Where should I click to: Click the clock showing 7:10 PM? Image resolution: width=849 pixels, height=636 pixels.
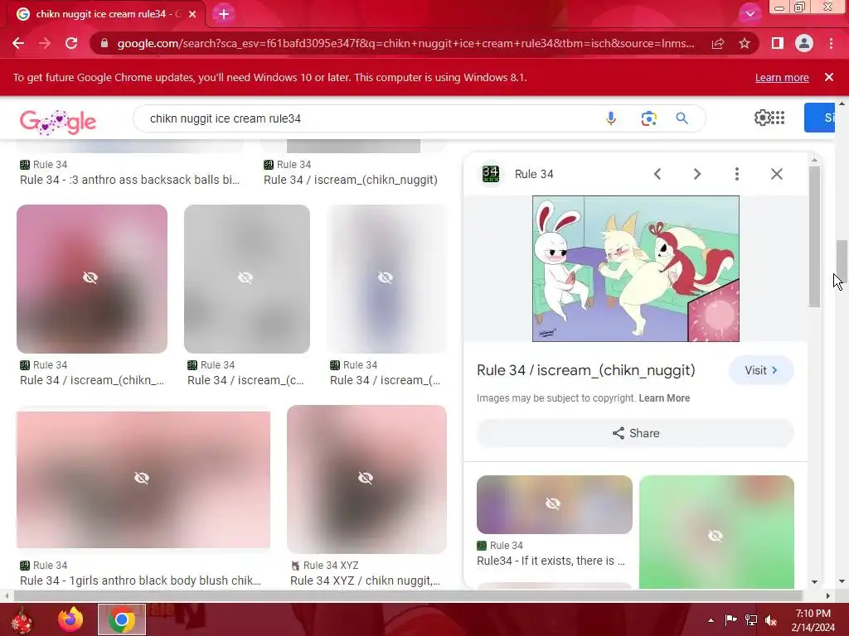coord(813,614)
